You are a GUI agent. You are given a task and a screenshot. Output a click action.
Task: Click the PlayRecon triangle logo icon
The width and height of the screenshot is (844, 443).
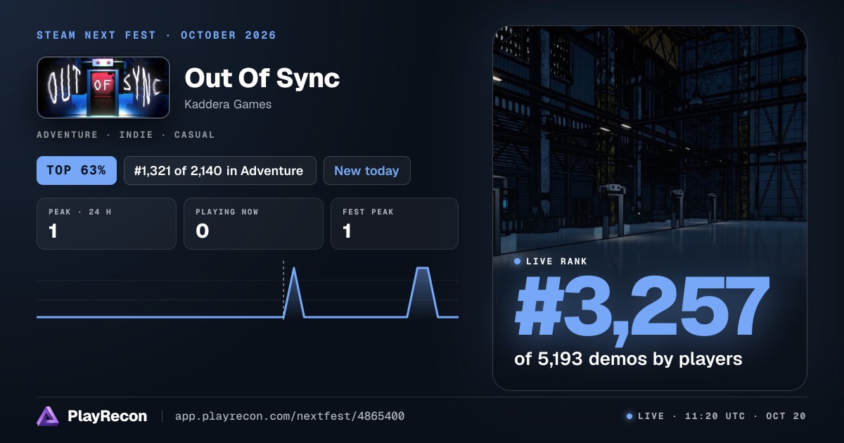coord(48,416)
